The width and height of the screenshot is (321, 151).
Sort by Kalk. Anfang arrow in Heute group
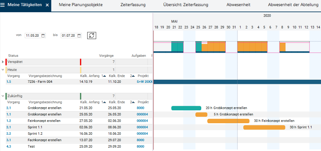(x=105, y=76)
